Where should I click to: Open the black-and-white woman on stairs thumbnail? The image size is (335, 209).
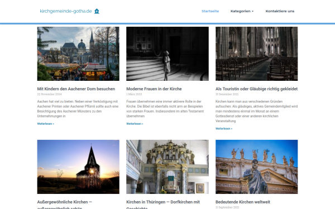click(x=167, y=54)
